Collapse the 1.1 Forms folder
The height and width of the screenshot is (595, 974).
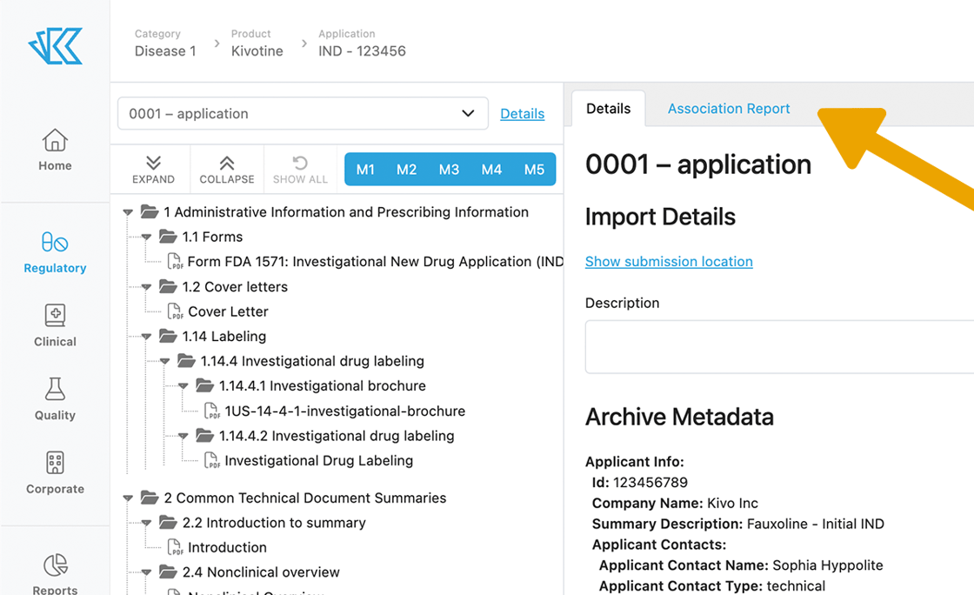click(x=146, y=237)
